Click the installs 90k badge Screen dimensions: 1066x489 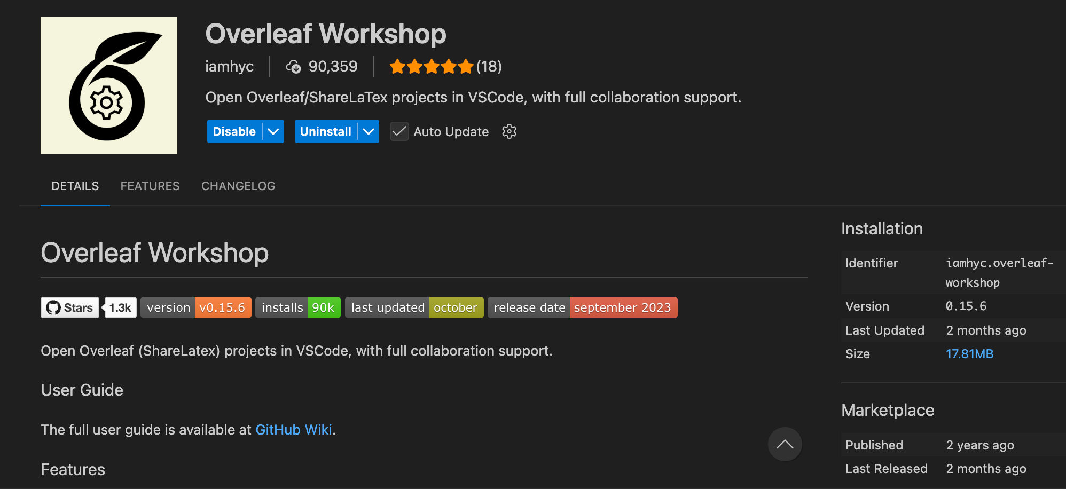[x=298, y=307]
